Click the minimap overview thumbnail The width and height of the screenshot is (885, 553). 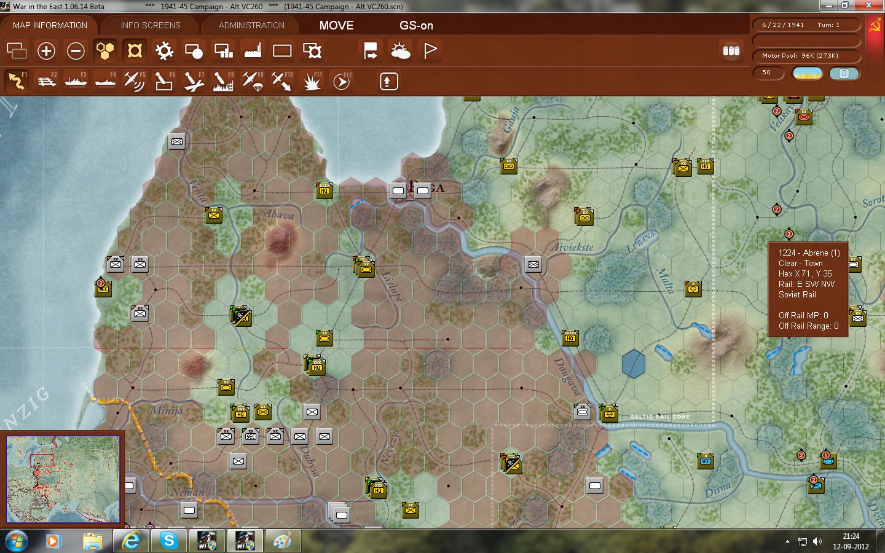tap(63, 479)
